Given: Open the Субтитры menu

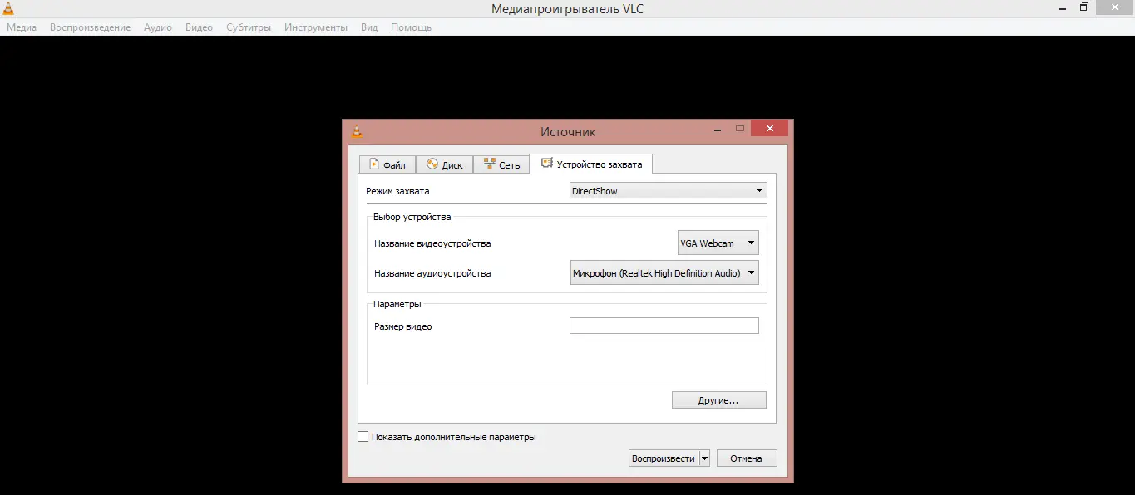Looking at the screenshot, I should pyautogui.click(x=249, y=27).
